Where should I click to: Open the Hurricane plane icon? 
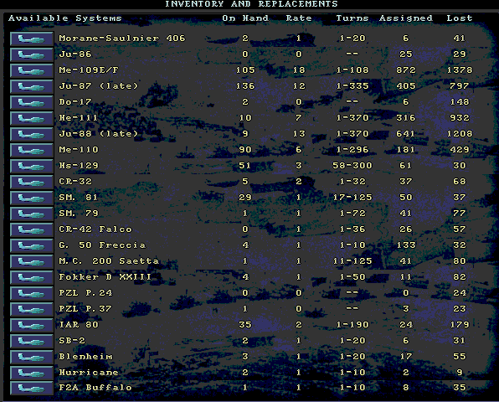32,373
